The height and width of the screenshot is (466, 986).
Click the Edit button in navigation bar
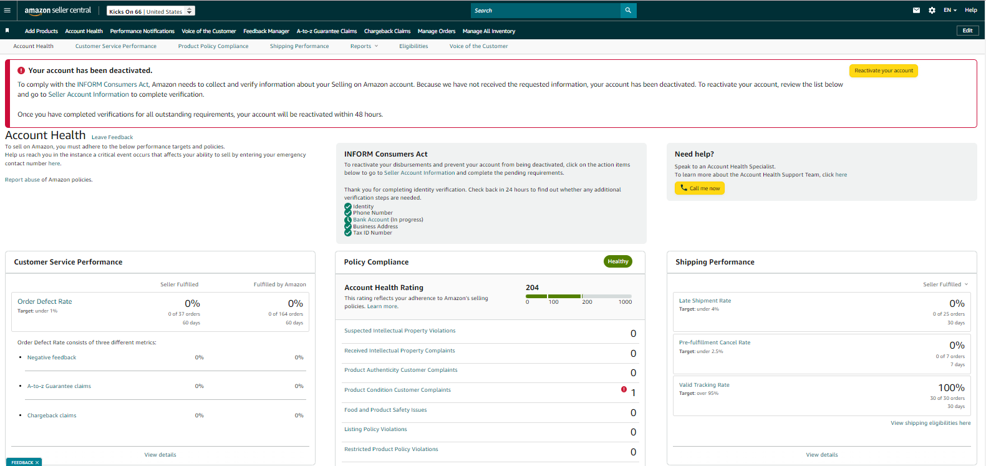coord(967,31)
